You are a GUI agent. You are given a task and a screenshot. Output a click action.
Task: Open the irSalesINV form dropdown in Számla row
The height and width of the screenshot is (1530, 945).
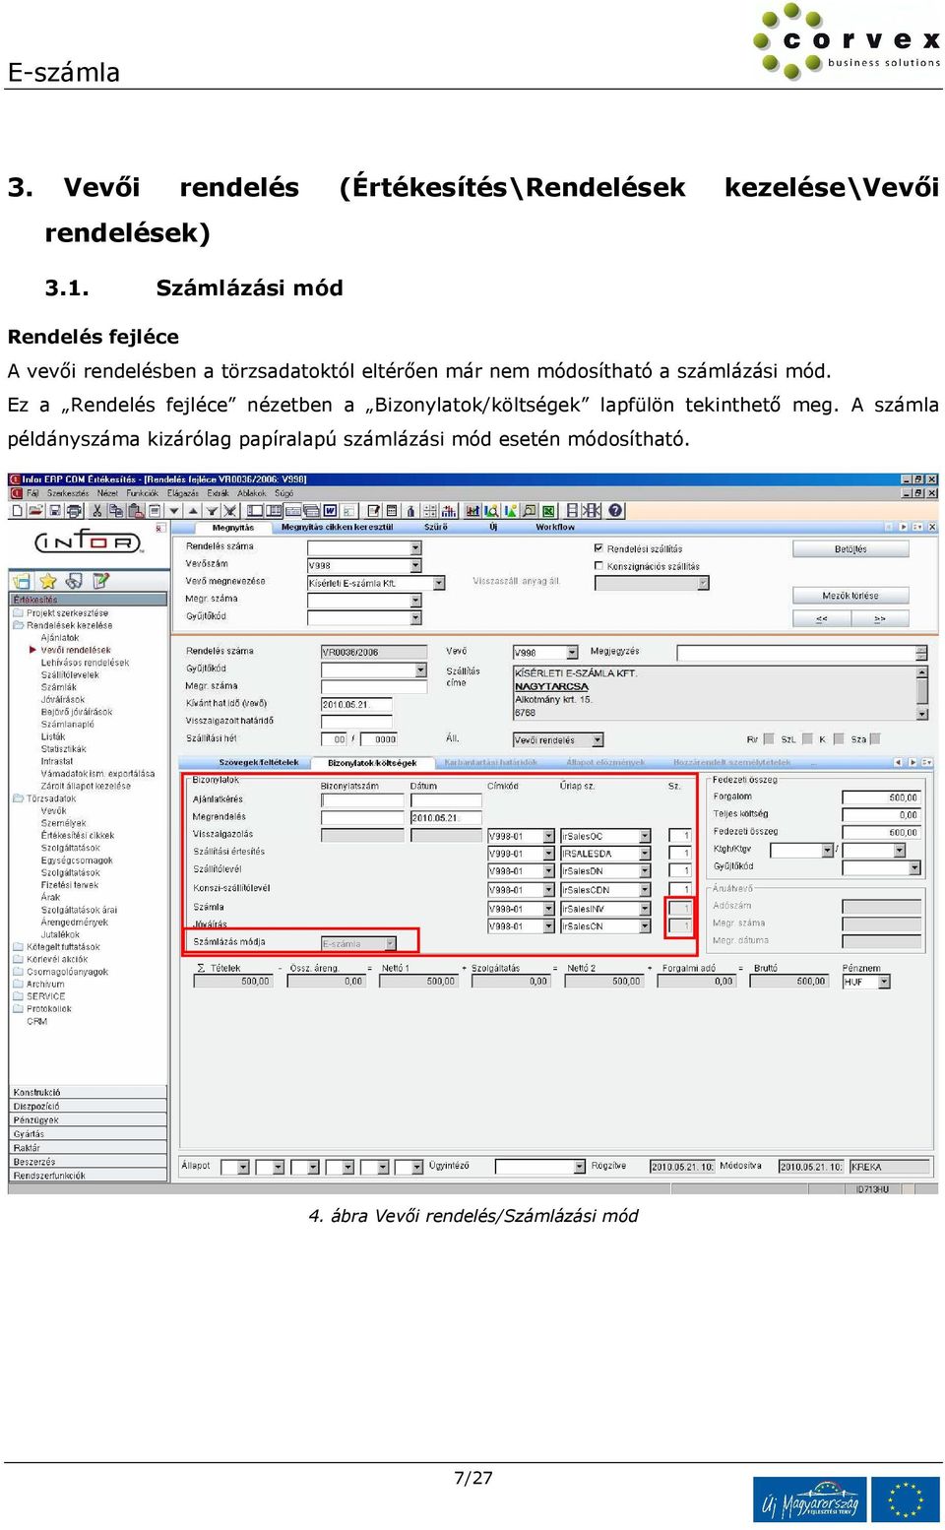pyautogui.click(x=645, y=909)
